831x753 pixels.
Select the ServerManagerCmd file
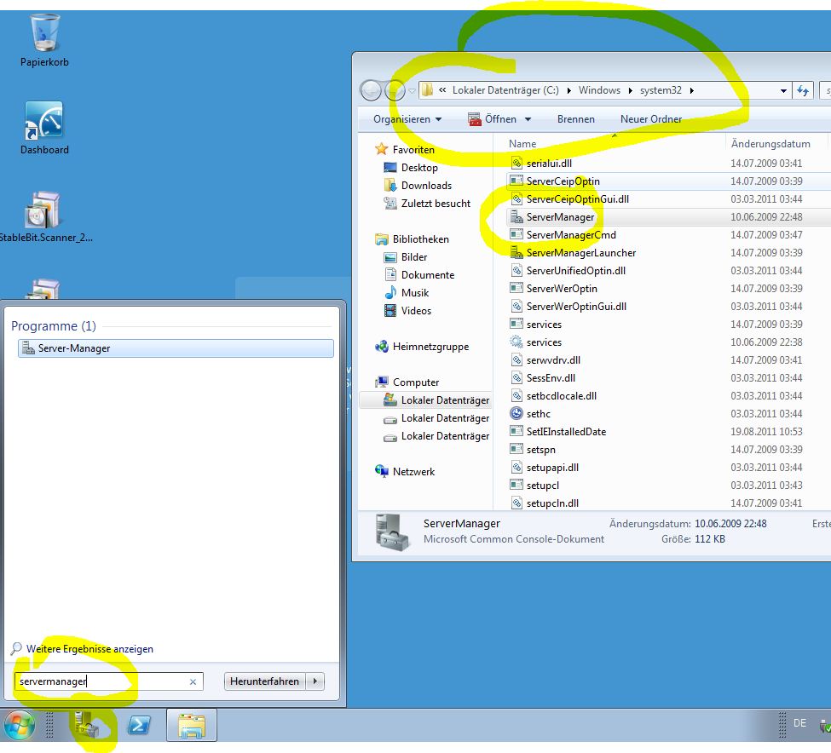tap(571, 234)
